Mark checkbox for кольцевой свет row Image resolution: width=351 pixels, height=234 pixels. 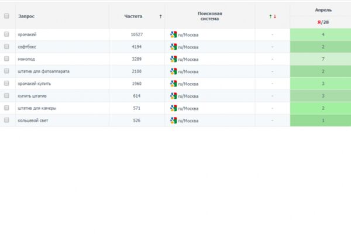click(6, 120)
